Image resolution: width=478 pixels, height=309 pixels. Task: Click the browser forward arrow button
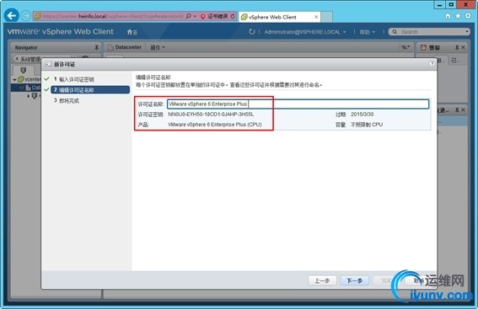[x=26, y=15]
